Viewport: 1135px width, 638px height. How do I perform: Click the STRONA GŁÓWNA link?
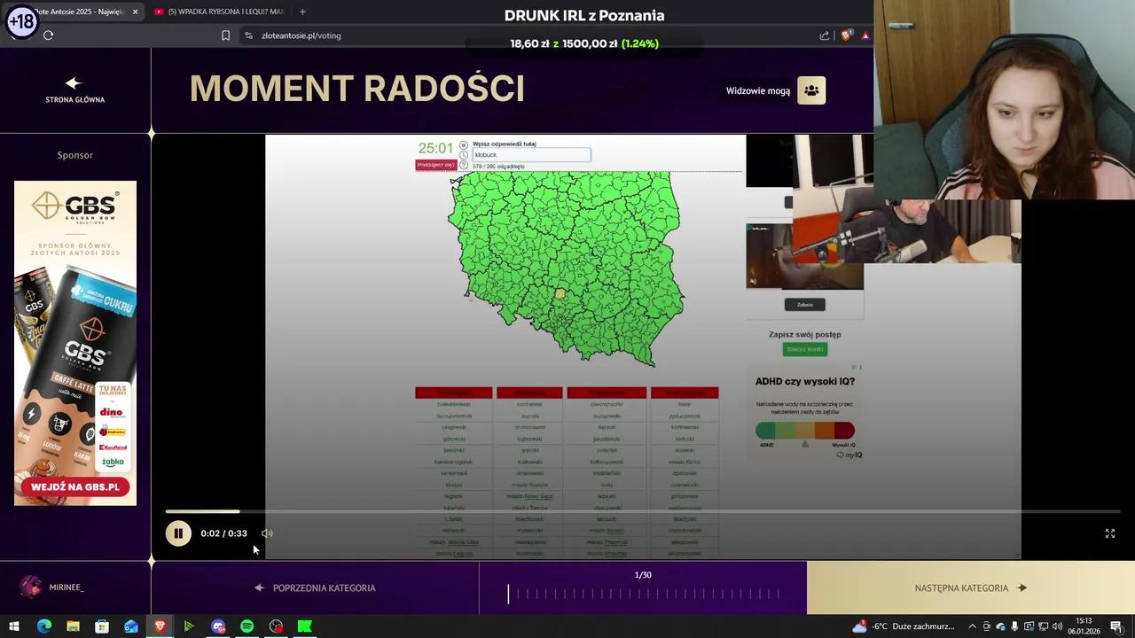(75, 99)
